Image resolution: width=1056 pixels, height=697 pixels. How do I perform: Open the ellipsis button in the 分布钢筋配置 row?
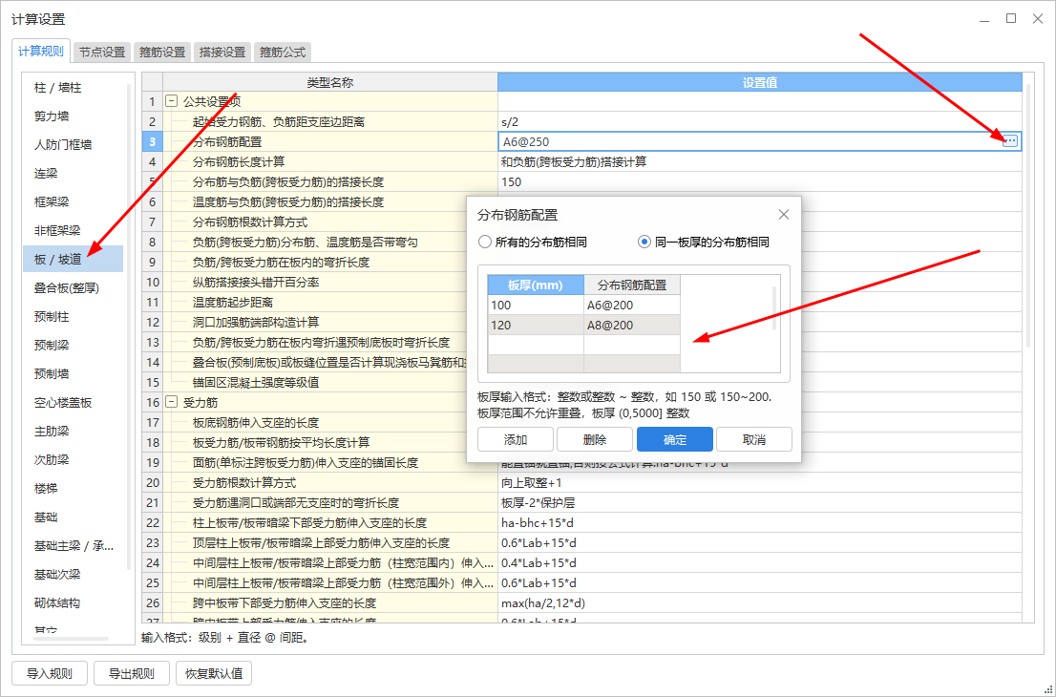(x=1009, y=141)
